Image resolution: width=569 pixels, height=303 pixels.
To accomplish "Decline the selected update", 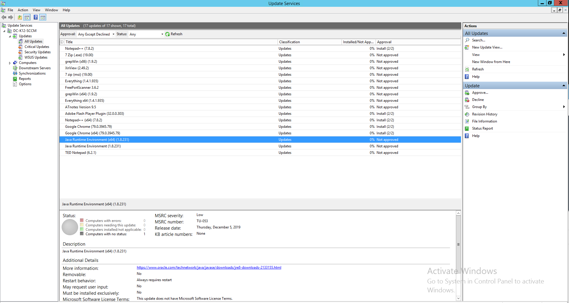I will click(477, 100).
